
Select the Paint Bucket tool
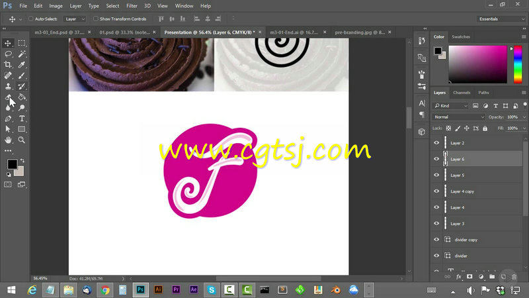(x=22, y=97)
